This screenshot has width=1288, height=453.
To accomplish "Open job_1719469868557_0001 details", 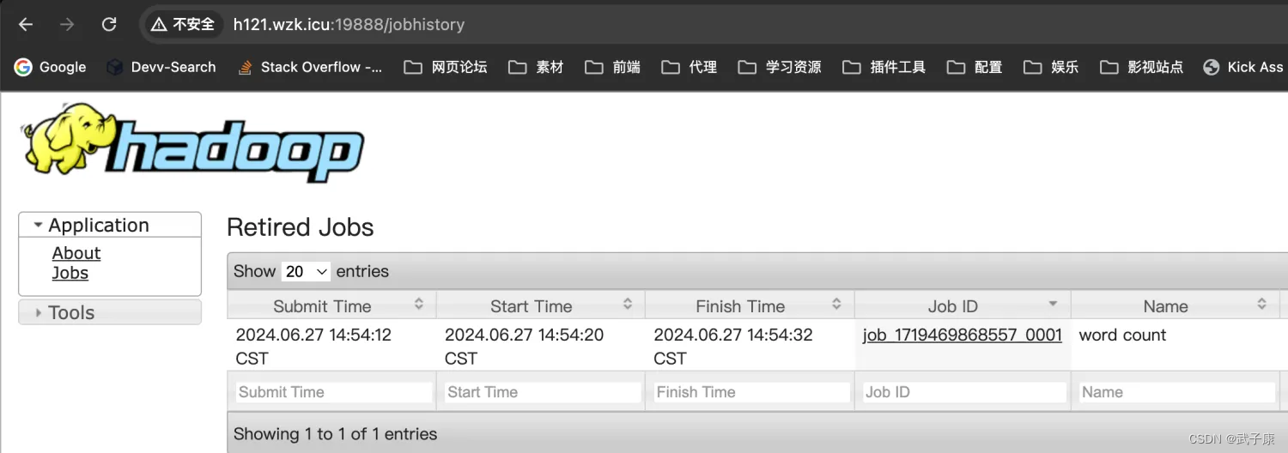I will tap(963, 335).
